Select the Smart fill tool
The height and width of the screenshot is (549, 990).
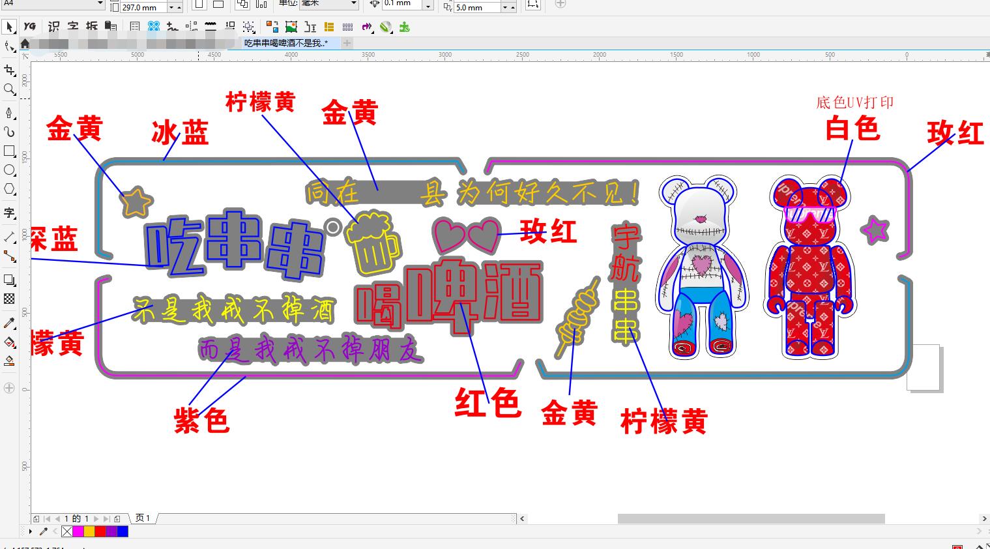point(9,361)
